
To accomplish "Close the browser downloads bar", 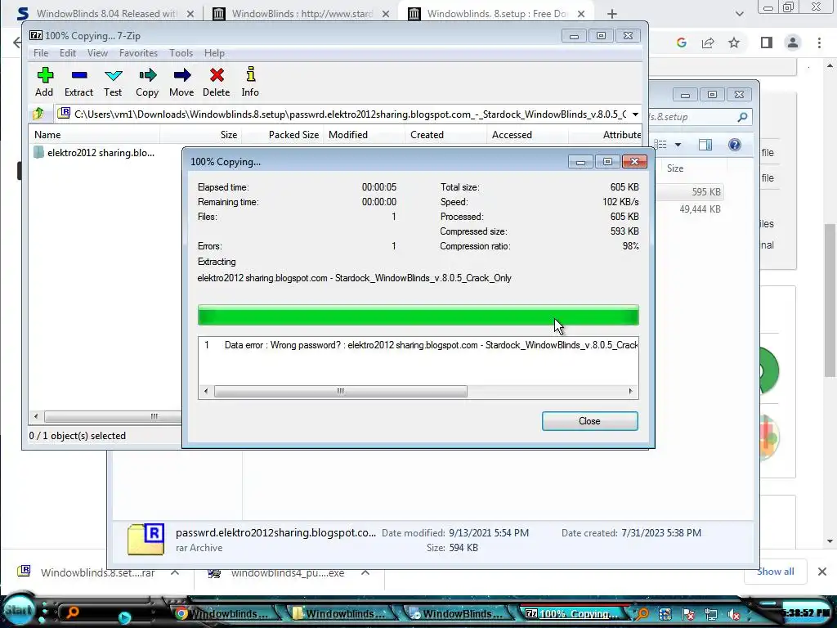I will (822, 572).
